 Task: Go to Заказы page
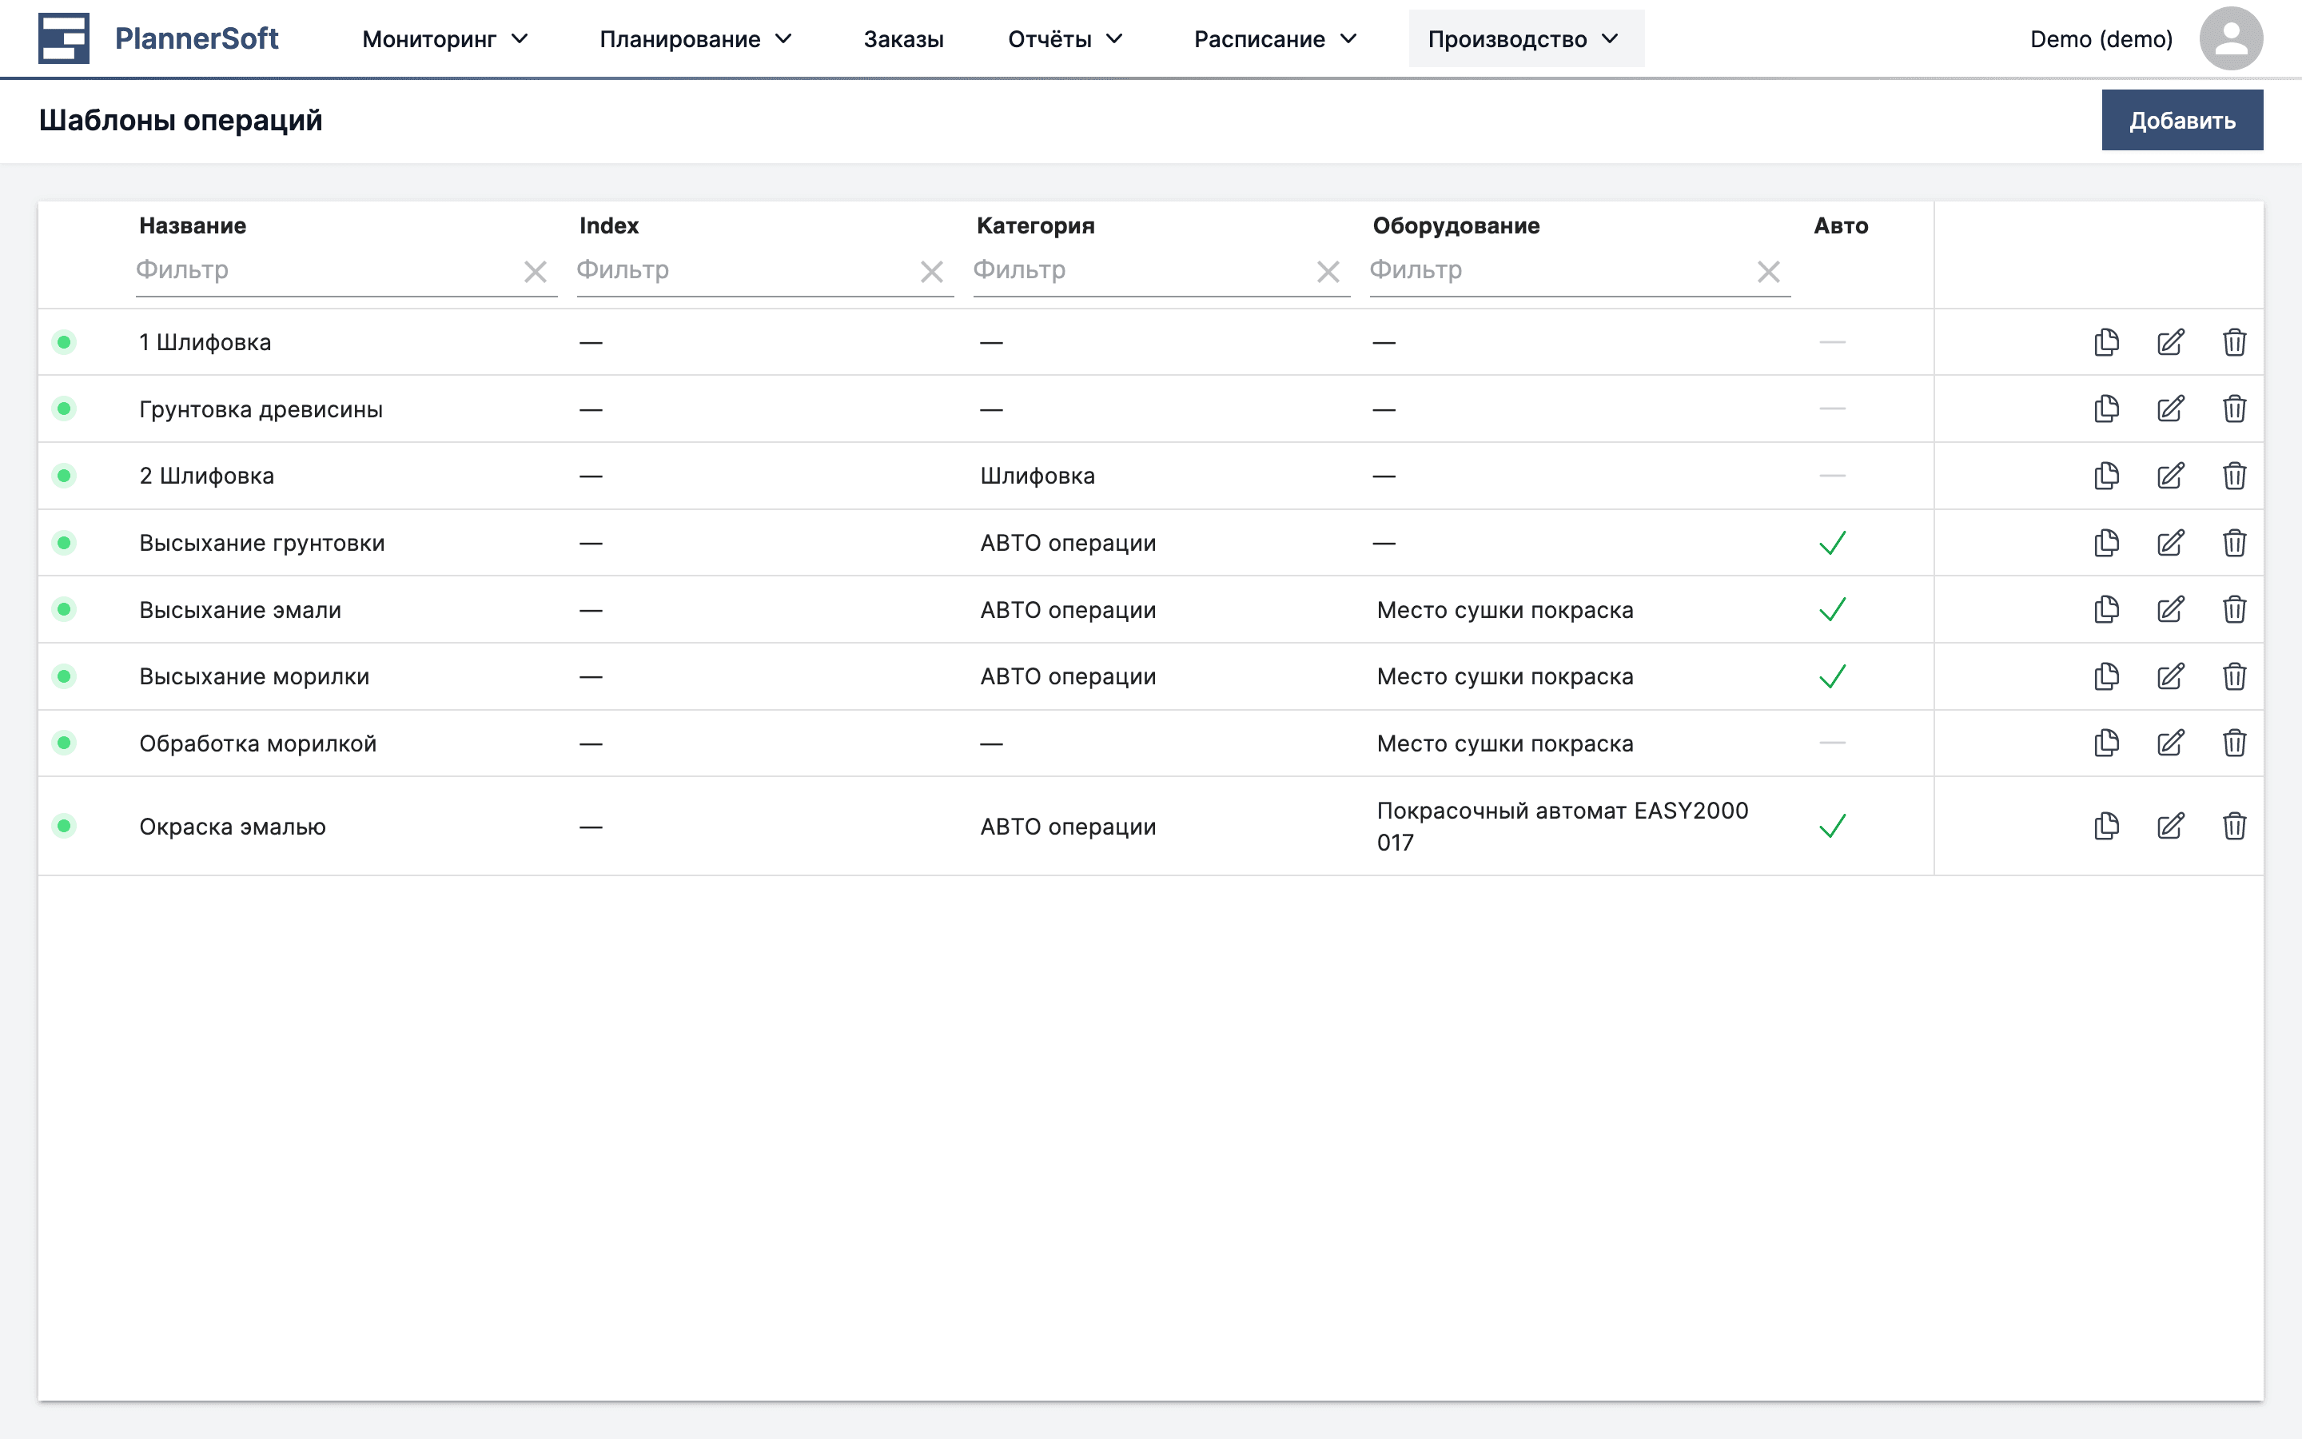[902, 39]
